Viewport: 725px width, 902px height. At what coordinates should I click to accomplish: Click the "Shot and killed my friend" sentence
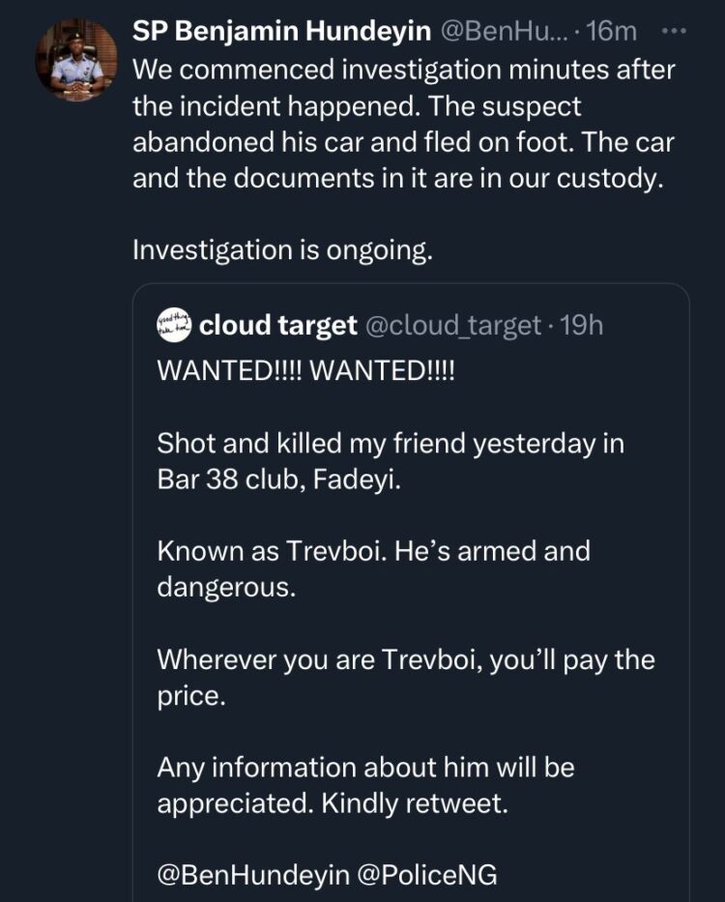click(391, 444)
